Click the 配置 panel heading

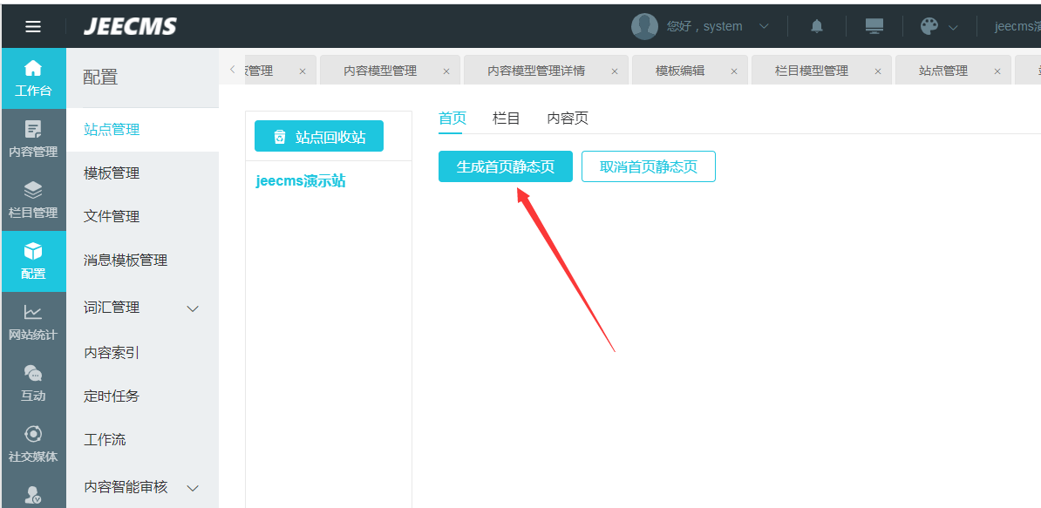(100, 77)
